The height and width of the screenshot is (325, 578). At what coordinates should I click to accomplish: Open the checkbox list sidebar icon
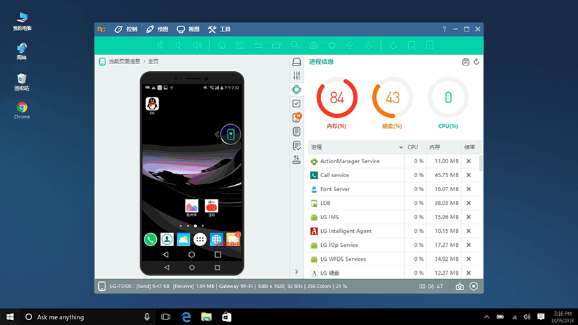(x=297, y=103)
